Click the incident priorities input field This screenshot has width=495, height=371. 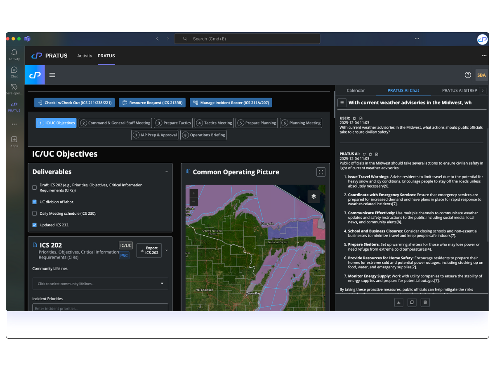[100, 308]
